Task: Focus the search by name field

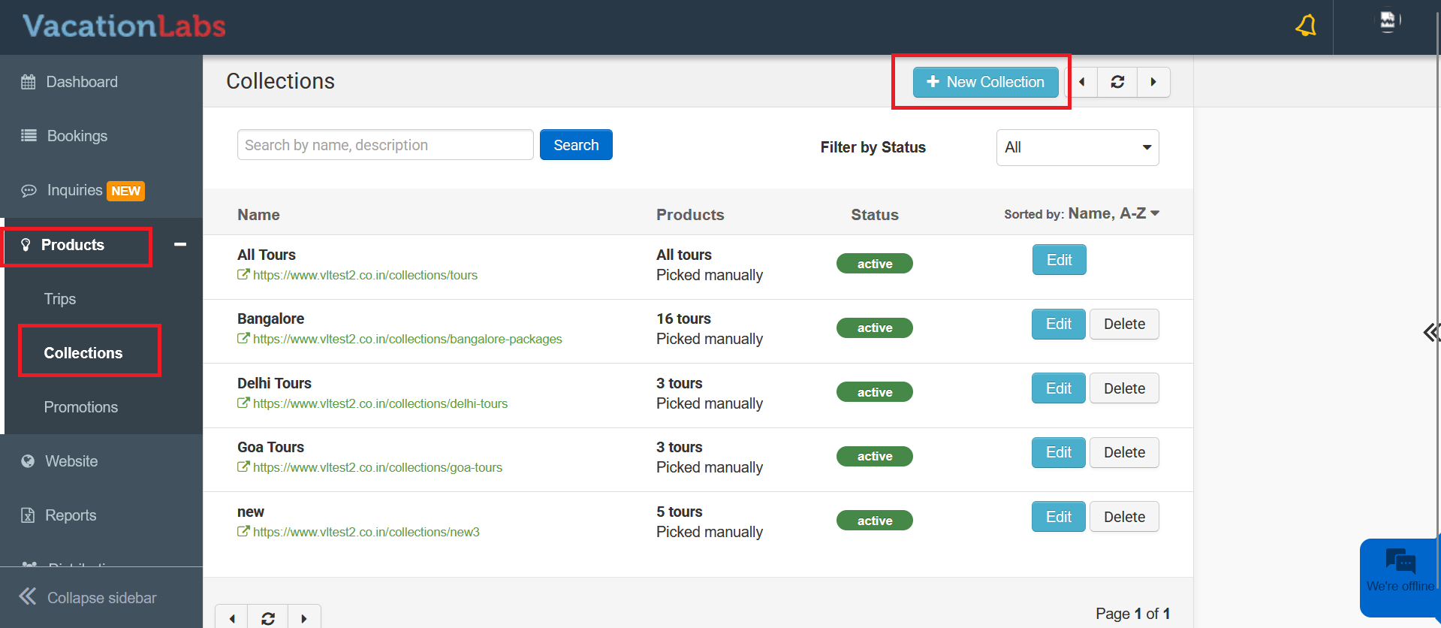Action: (385, 145)
